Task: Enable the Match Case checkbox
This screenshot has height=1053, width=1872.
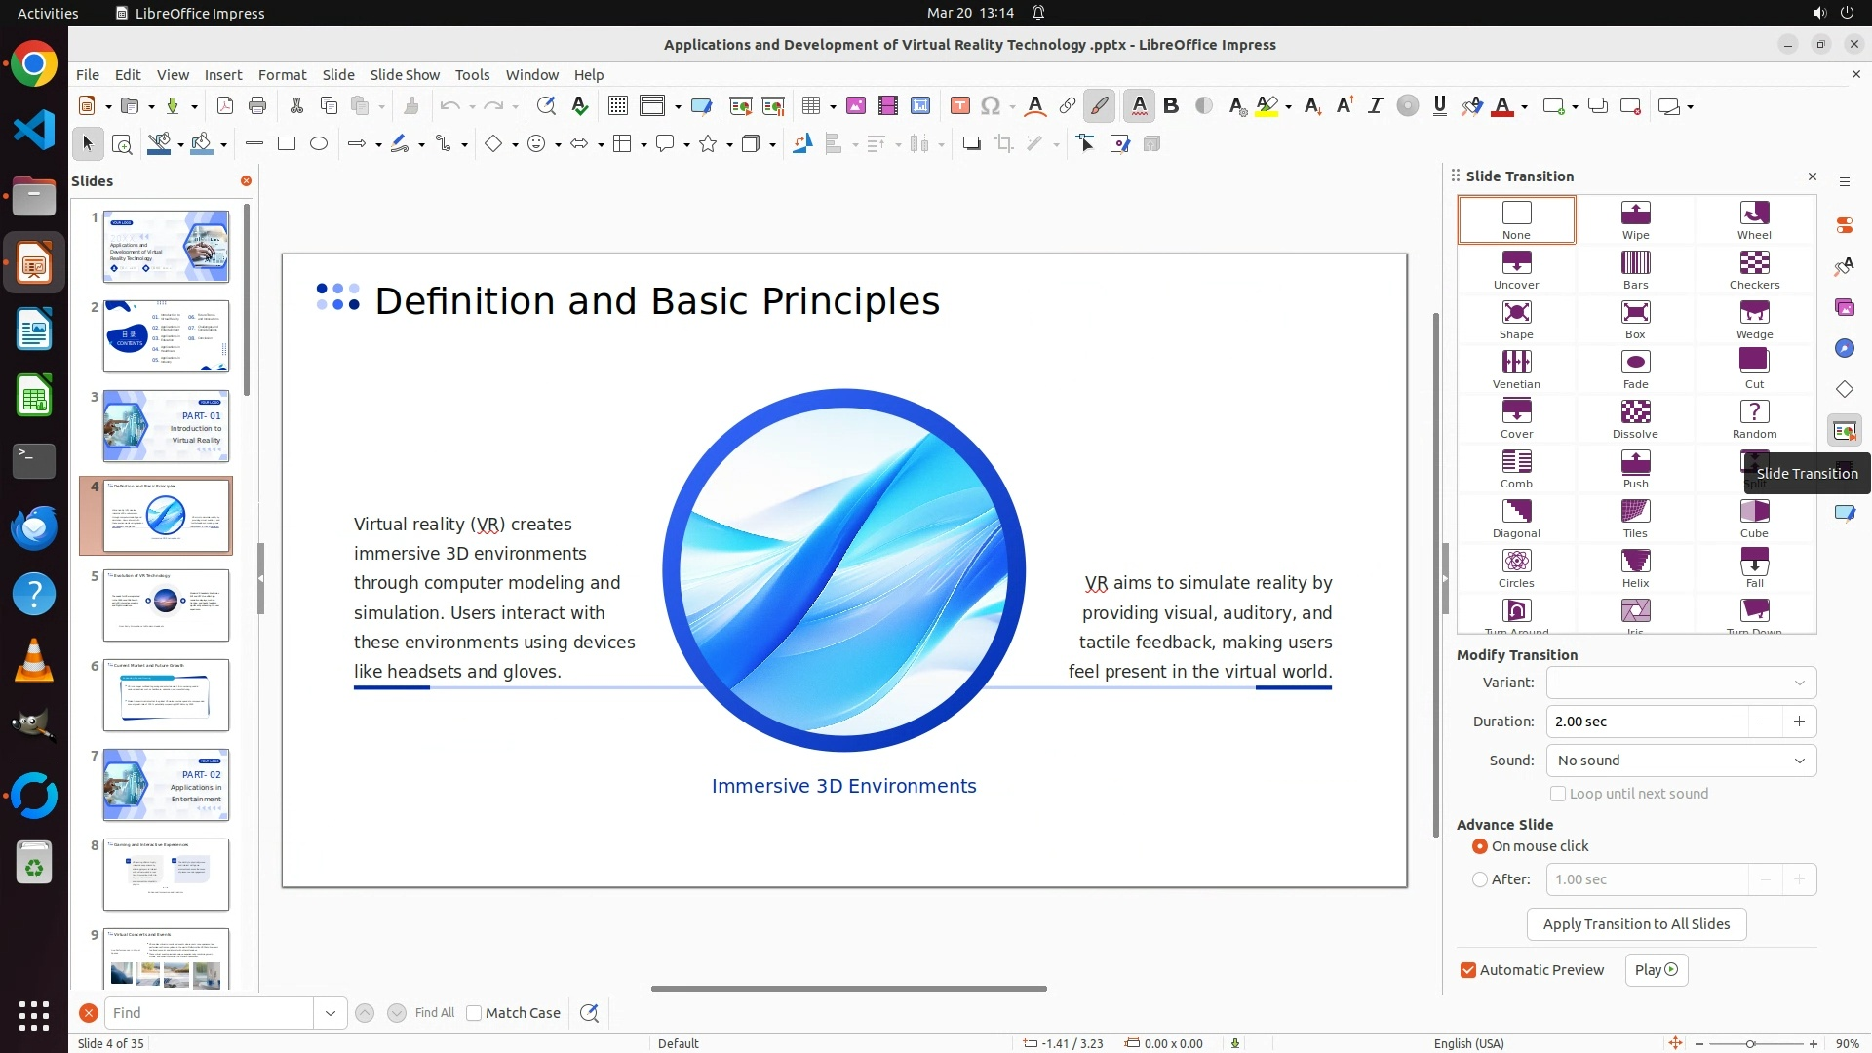Action: click(x=474, y=1013)
